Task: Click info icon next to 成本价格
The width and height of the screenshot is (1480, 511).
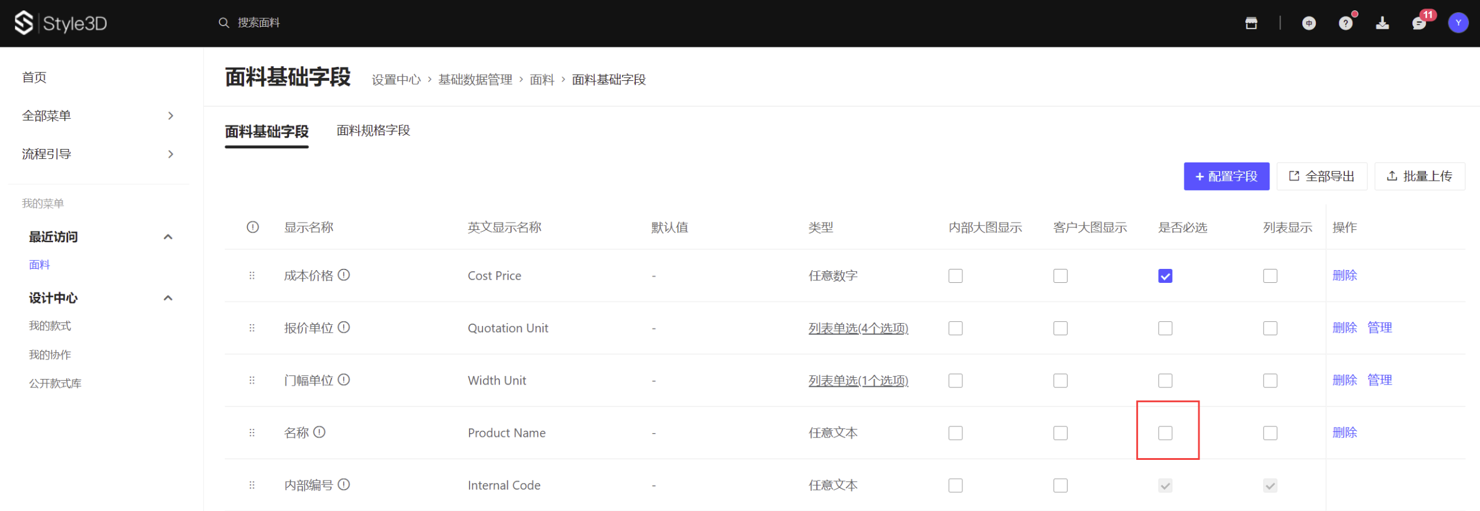Action: tap(344, 275)
